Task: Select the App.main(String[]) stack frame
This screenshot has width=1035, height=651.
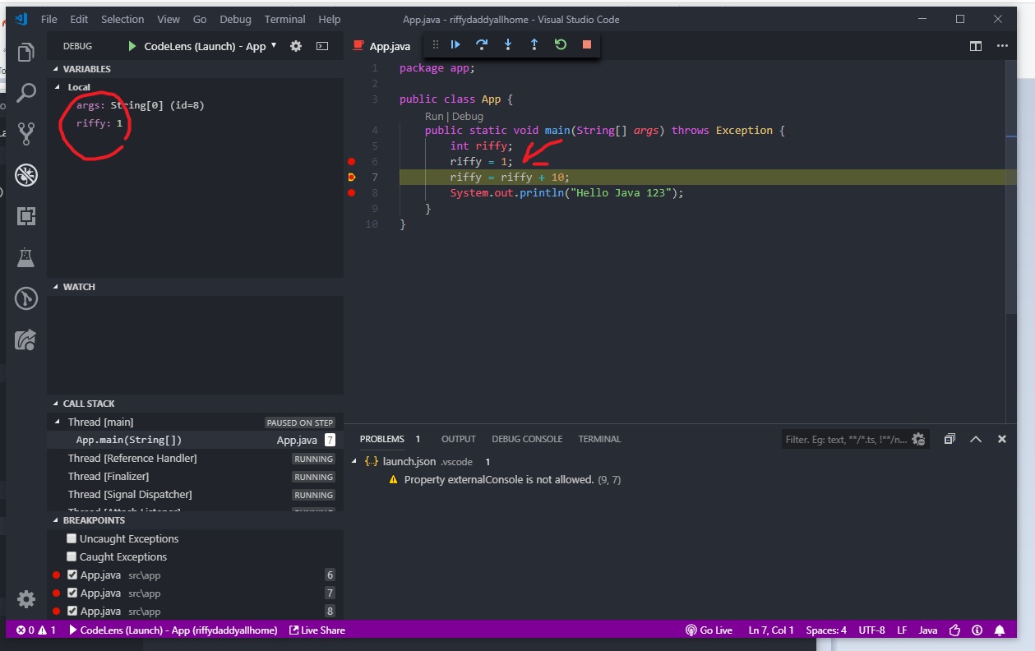Action: 195,440
